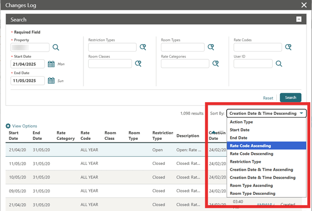The height and width of the screenshot is (211, 312).
Task: Click End Date column header
Action: (x=37, y=135)
